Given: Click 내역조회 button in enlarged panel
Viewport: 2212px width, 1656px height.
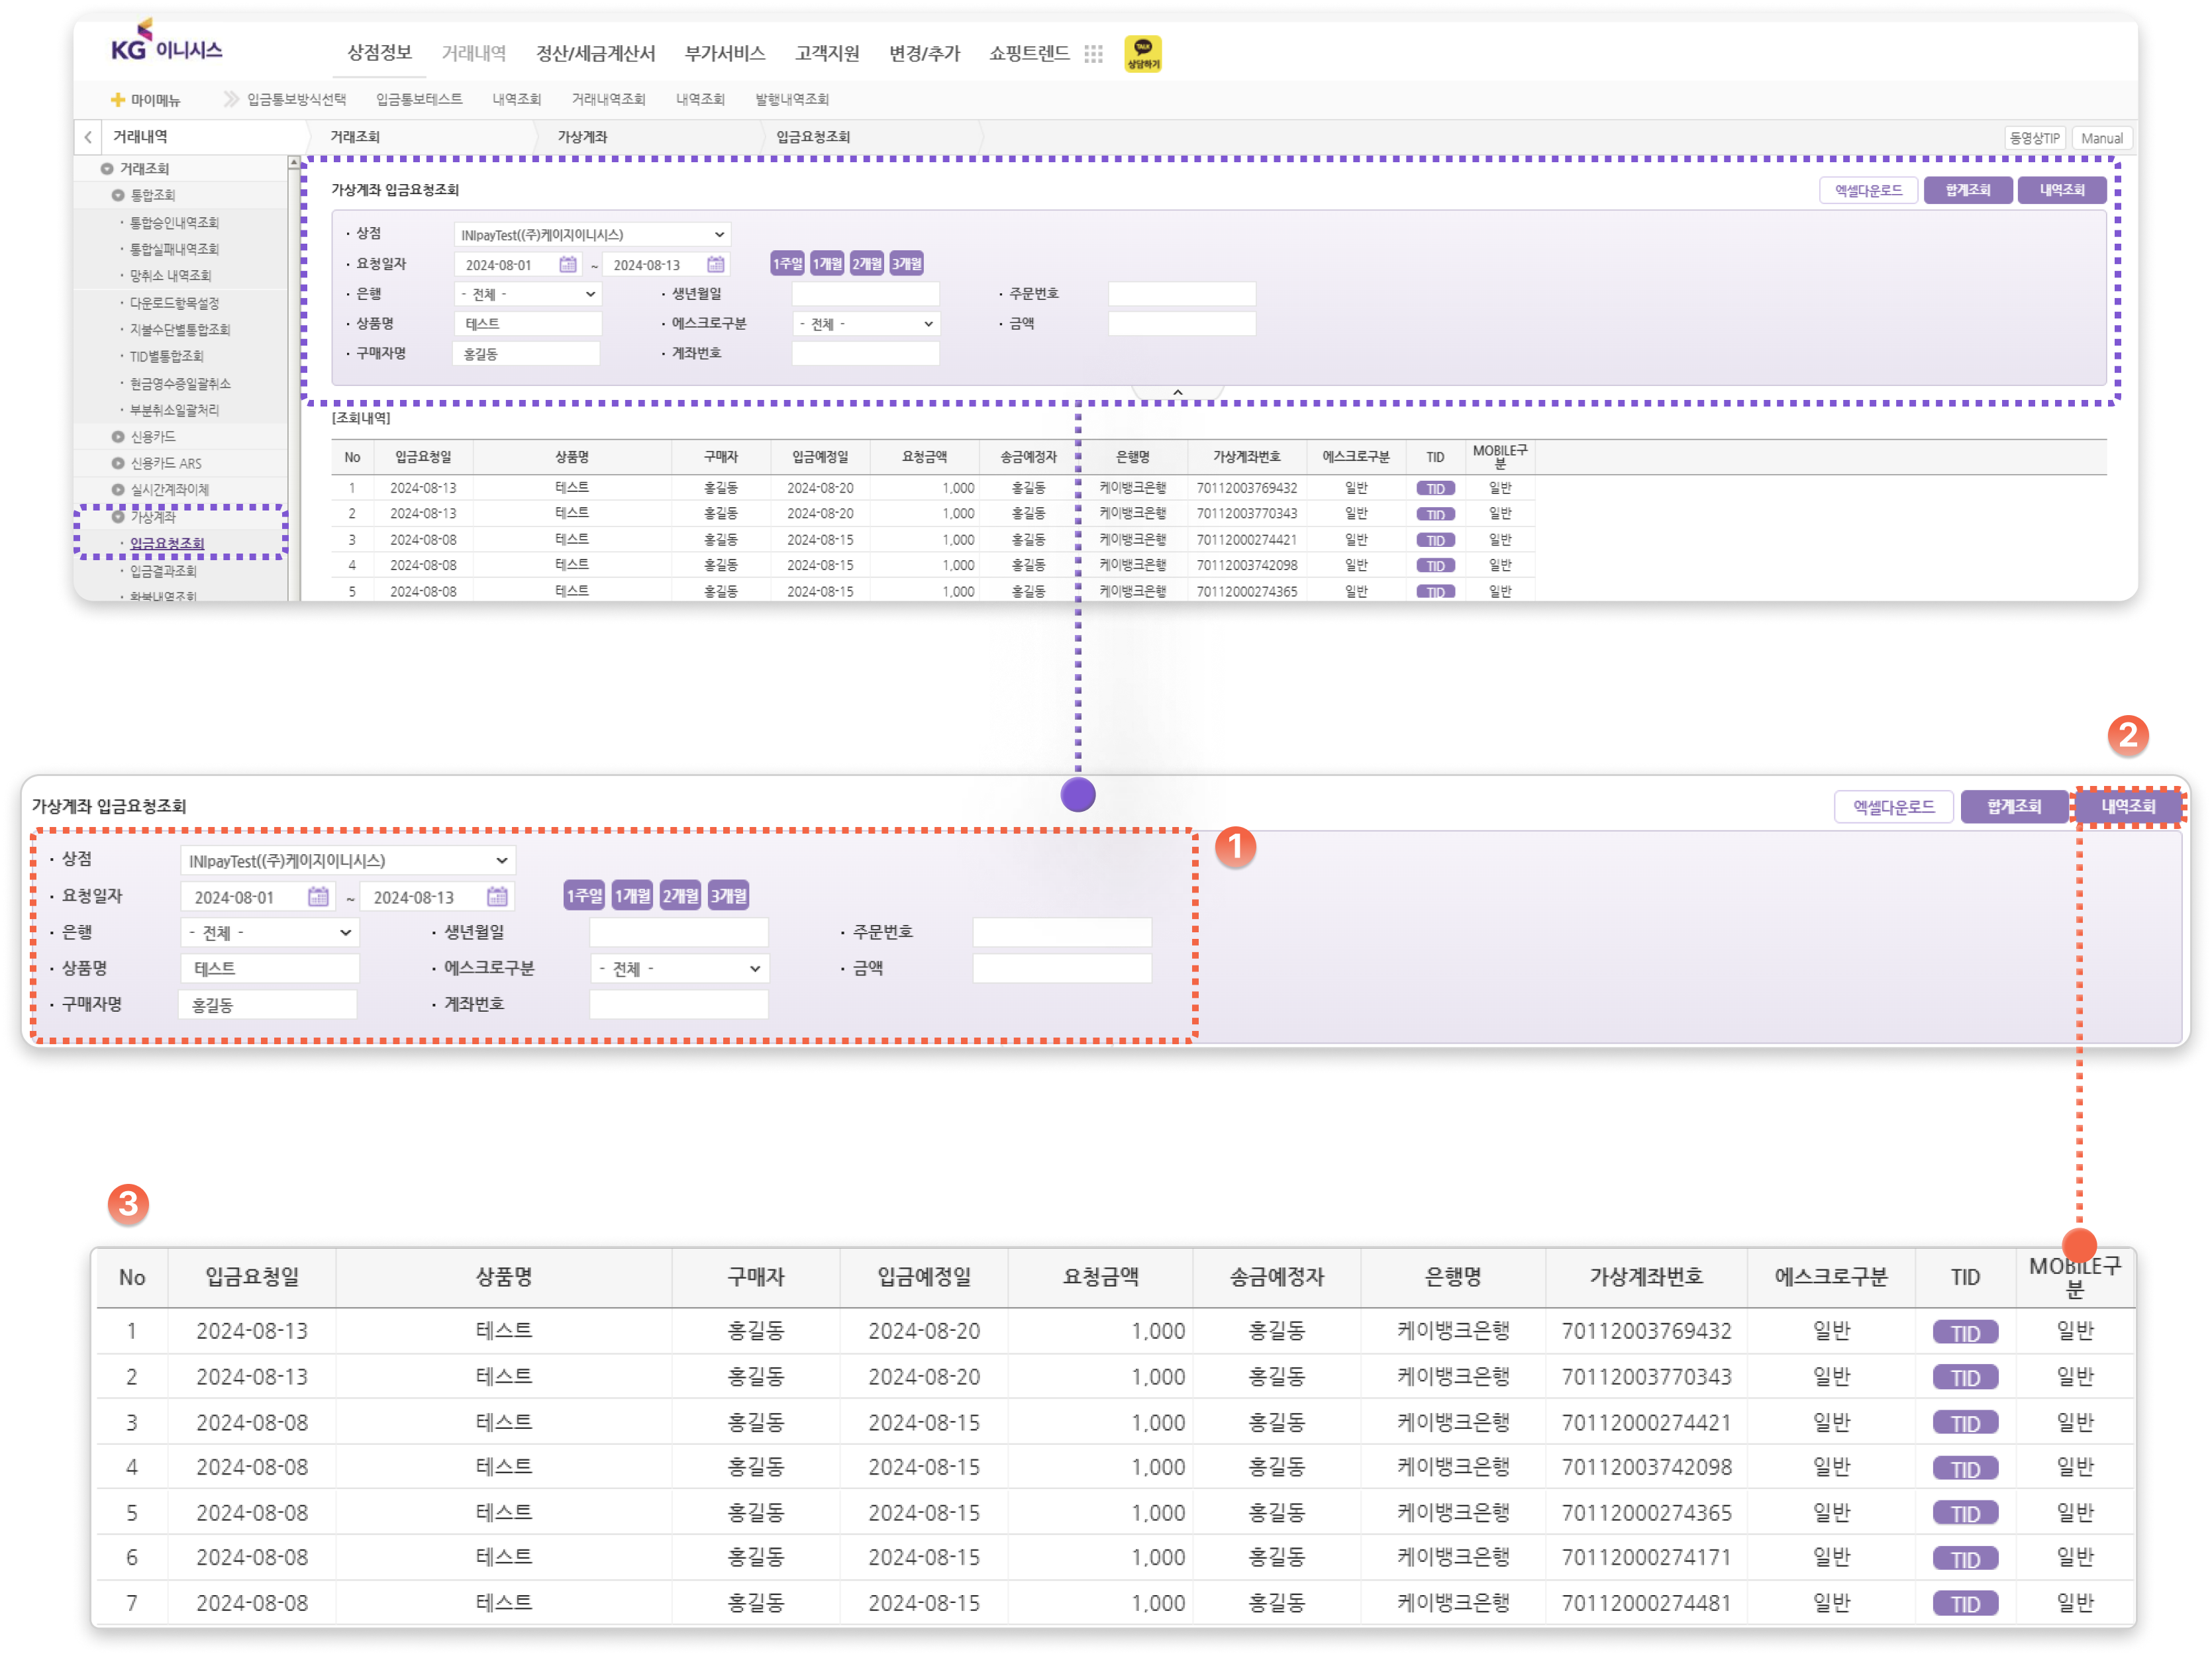Looking at the screenshot, I should pyautogui.click(x=2128, y=806).
